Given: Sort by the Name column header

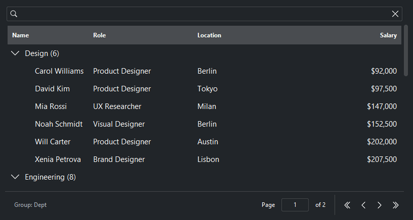Looking at the screenshot, I should tap(21, 36).
